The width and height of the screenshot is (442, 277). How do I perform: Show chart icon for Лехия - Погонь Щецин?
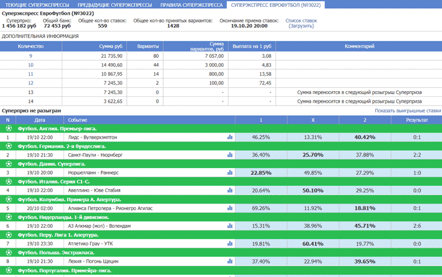pos(230,262)
